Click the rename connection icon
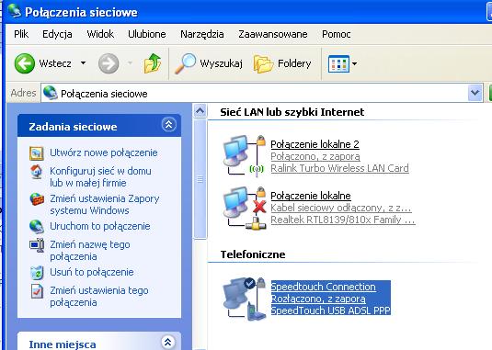This screenshot has height=350, width=492. pos(37,245)
